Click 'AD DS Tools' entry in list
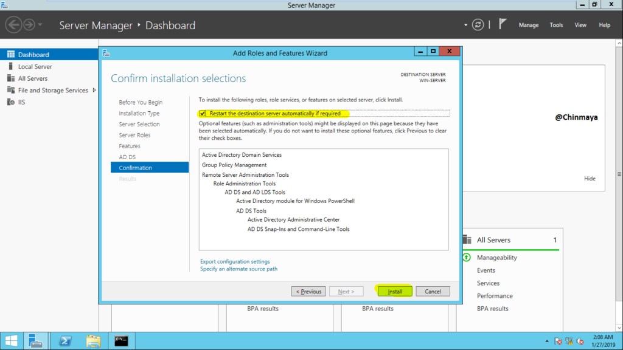 pyautogui.click(x=251, y=211)
